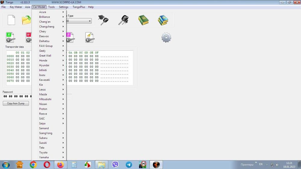Open the calculator taskbar icon

pyautogui.click(x=74, y=164)
